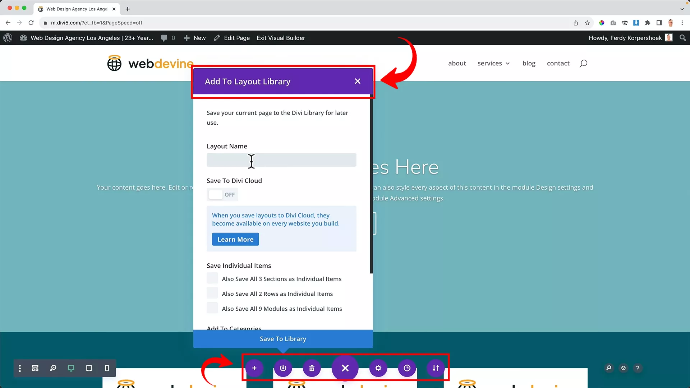Check Also Save All 2 Rows option
This screenshot has height=388, width=690.
click(x=212, y=293)
